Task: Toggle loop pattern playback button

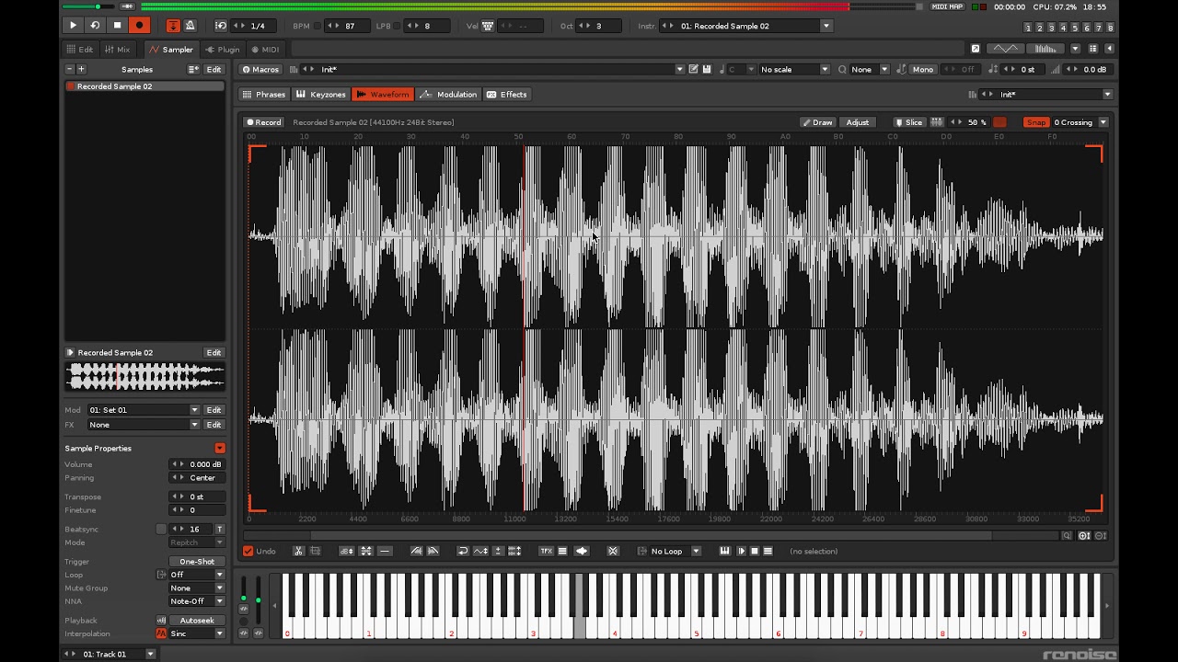Action: pyautogui.click(x=95, y=26)
